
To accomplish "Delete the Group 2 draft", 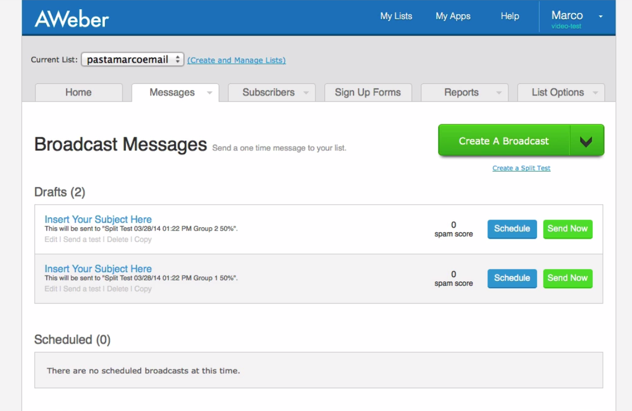I will 117,239.
